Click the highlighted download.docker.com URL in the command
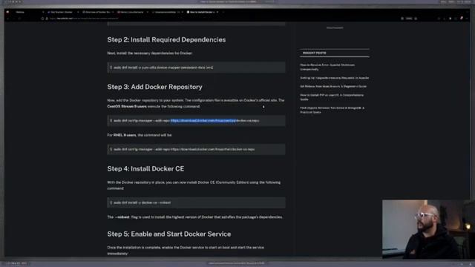This screenshot has height=267, width=475. [x=203, y=120]
